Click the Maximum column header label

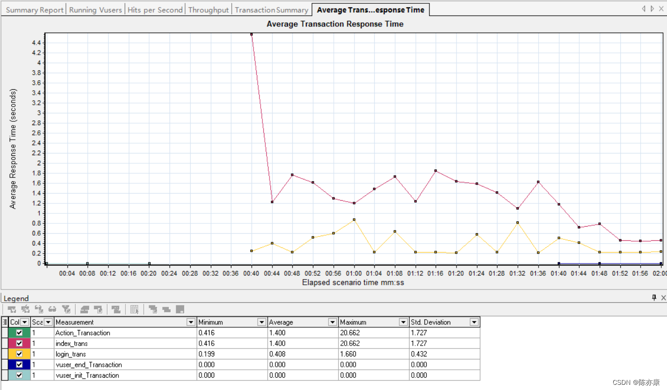point(353,322)
